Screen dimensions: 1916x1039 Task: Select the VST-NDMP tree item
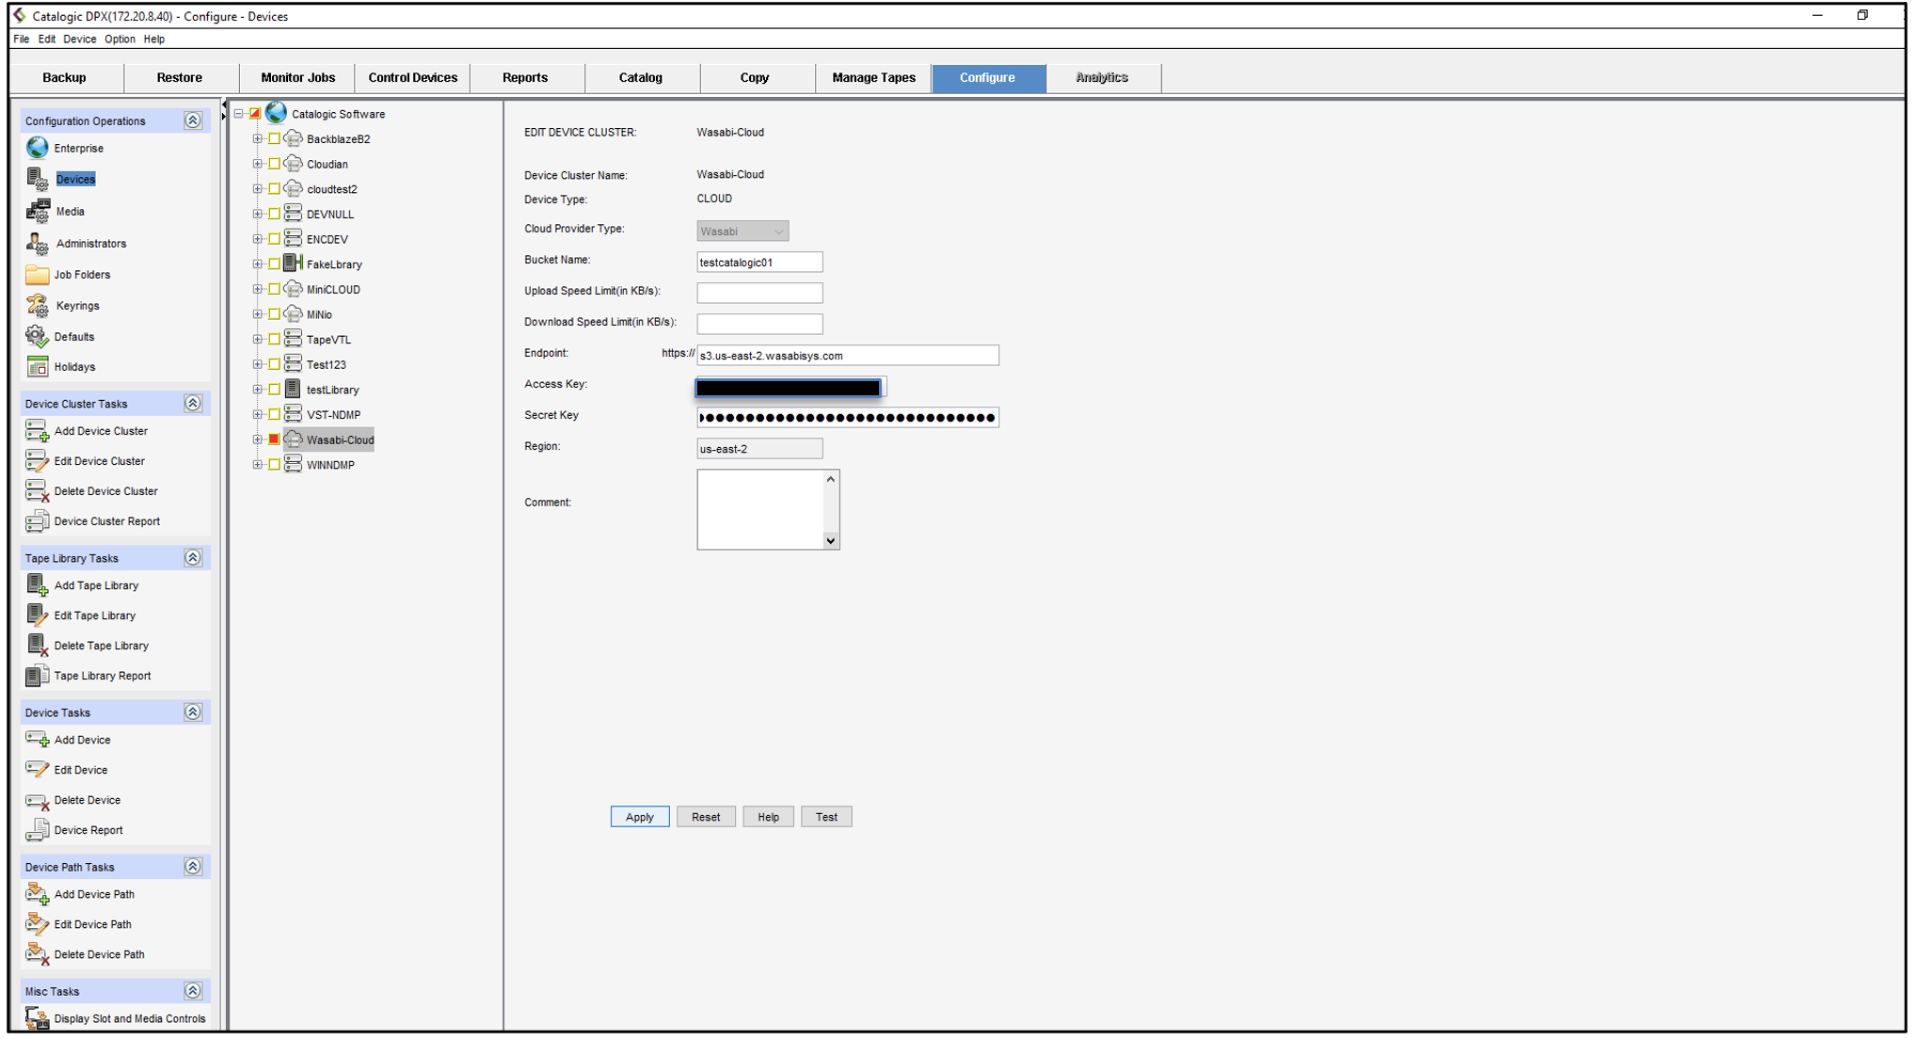coord(333,415)
